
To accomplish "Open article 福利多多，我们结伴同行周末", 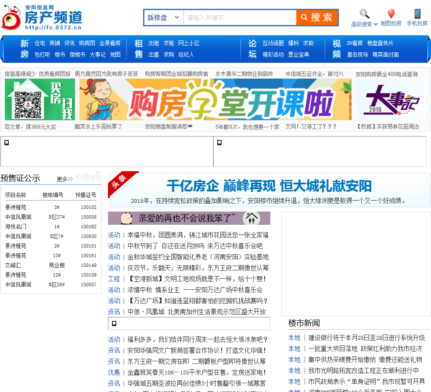I will pyautogui.click(x=197, y=339).
